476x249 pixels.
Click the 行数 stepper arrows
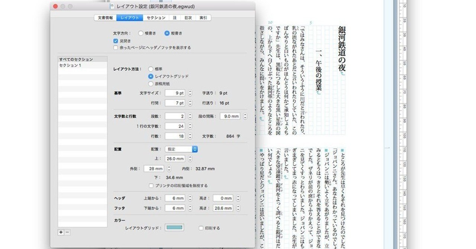click(x=190, y=136)
